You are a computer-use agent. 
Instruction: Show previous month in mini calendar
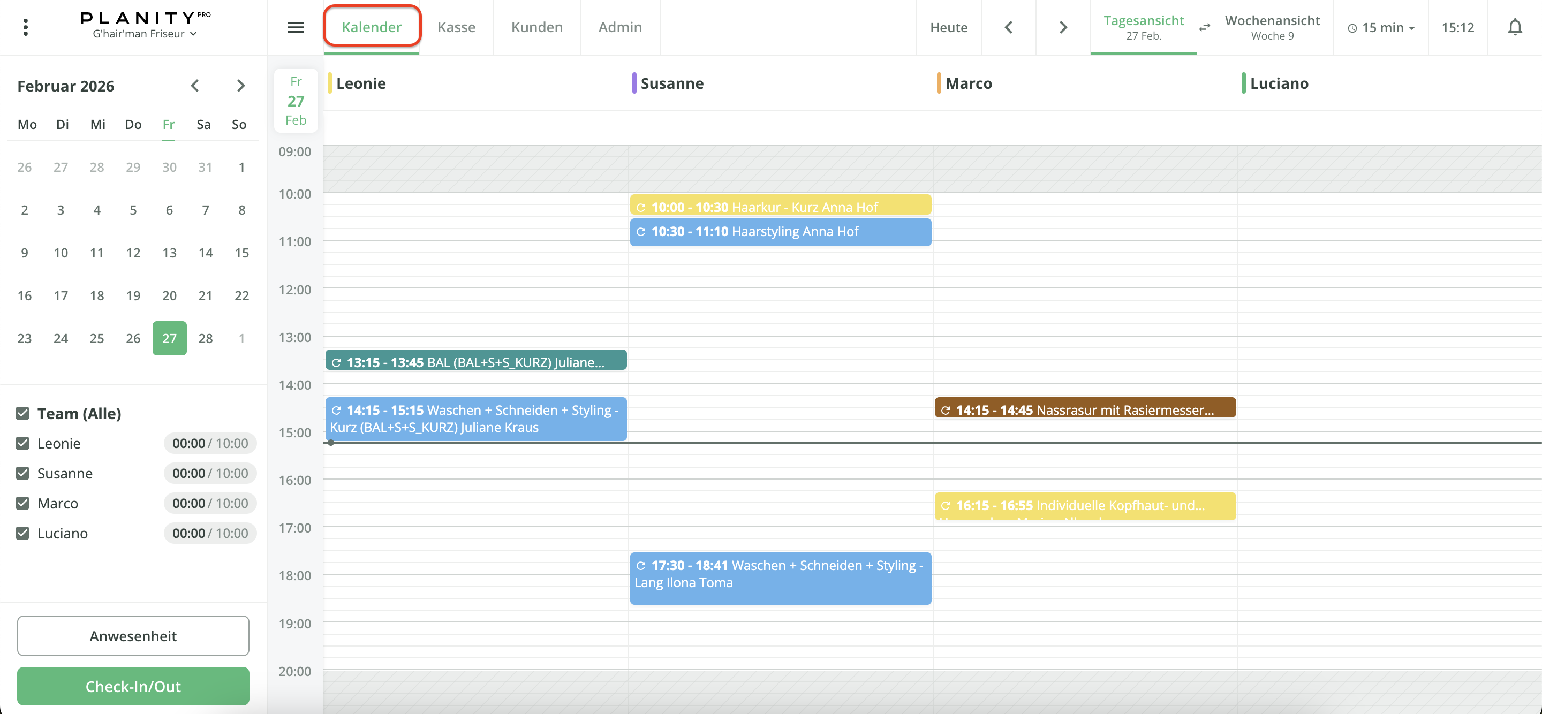[194, 86]
